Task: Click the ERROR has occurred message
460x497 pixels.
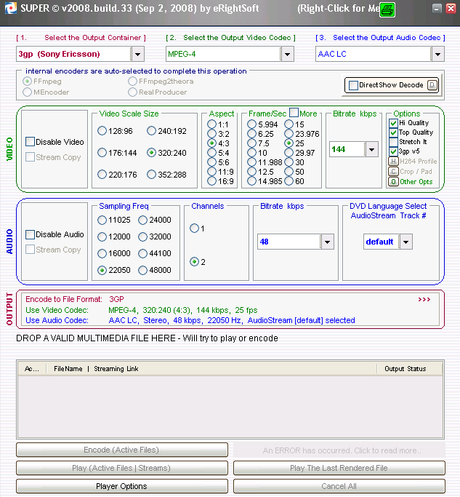Action: [339, 450]
